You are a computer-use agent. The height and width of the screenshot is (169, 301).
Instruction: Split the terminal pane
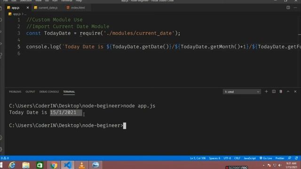click(274, 92)
